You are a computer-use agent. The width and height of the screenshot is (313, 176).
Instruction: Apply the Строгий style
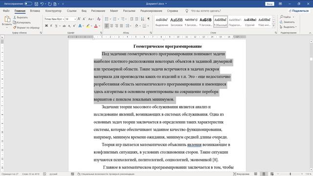(x=250, y=22)
